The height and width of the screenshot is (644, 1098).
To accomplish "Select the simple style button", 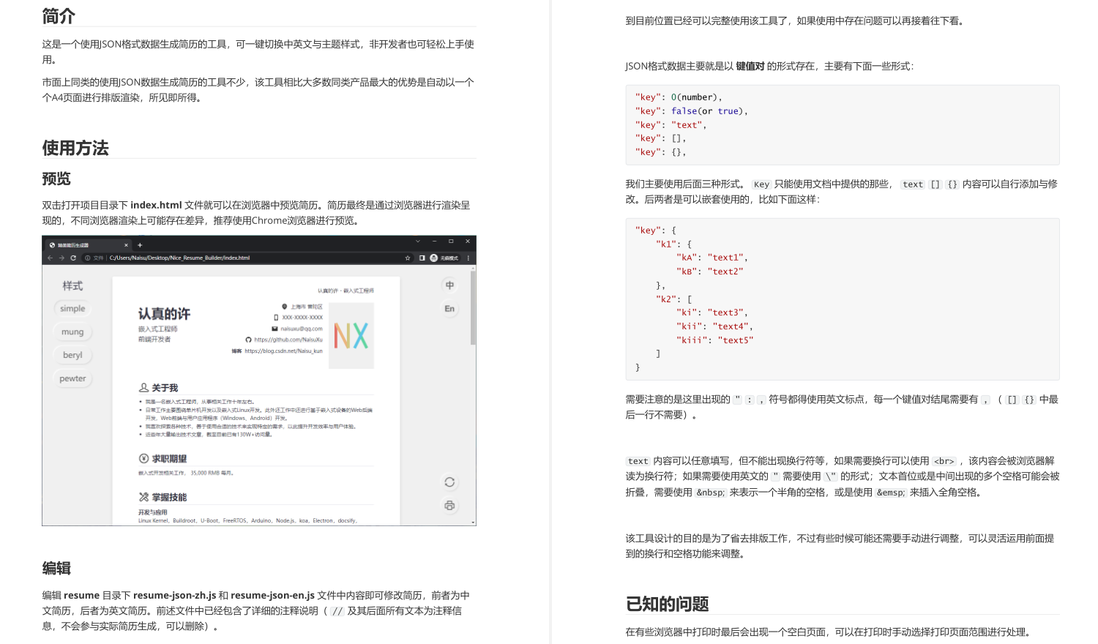I will pos(72,309).
